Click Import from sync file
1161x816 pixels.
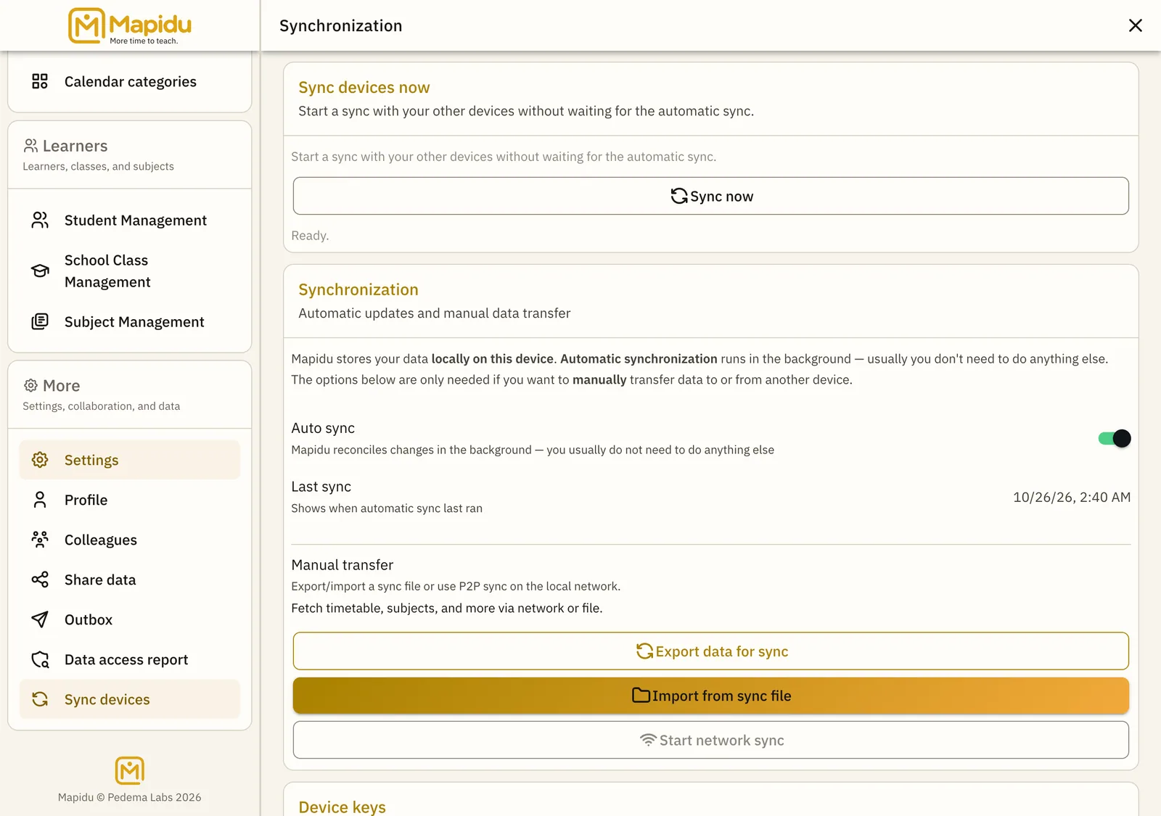(x=711, y=696)
